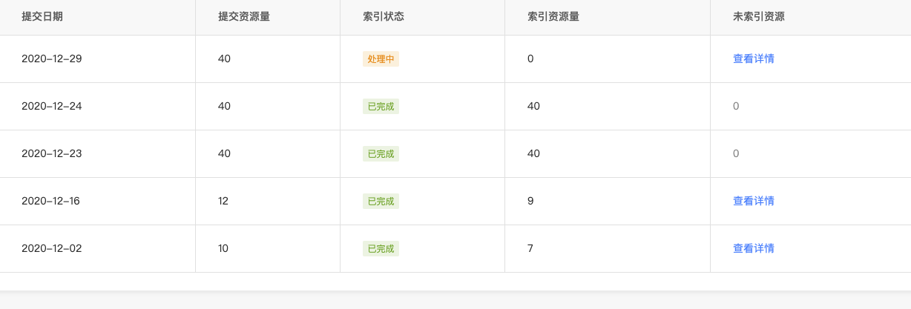The width and height of the screenshot is (911, 309).
Task: Click indexed count 7 in 2020-12-02 row
Action: coord(530,248)
